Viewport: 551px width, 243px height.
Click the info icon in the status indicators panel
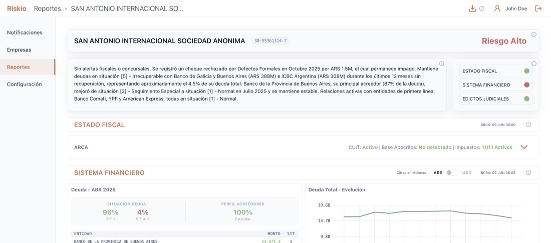[x=534, y=64]
